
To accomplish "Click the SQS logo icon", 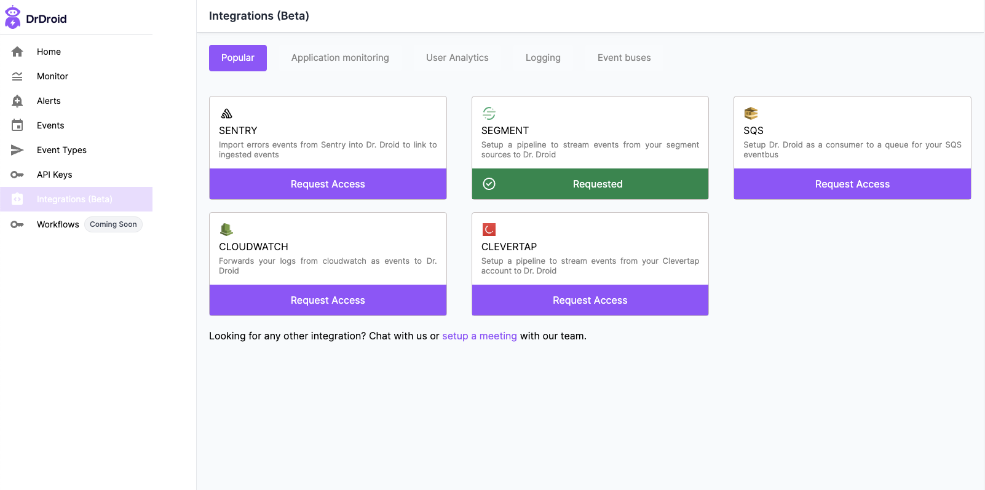I will 751,114.
